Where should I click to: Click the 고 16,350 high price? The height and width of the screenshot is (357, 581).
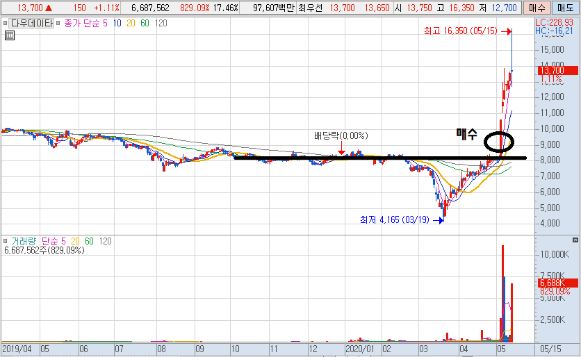(x=455, y=8)
